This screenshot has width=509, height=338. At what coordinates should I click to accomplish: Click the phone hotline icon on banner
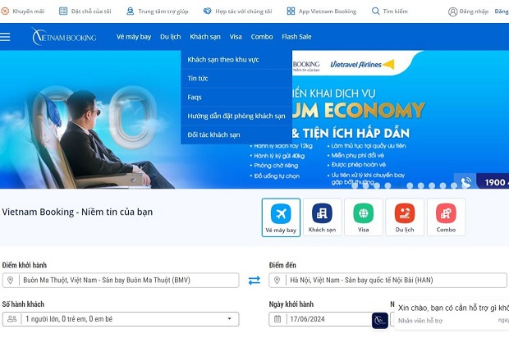pos(465,182)
